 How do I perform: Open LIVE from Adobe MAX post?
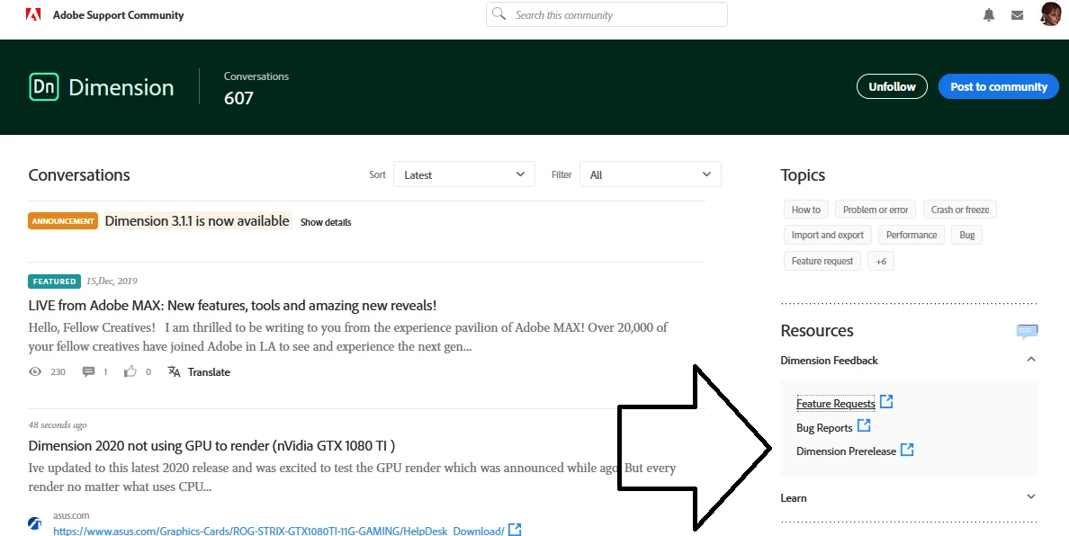pos(232,305)
